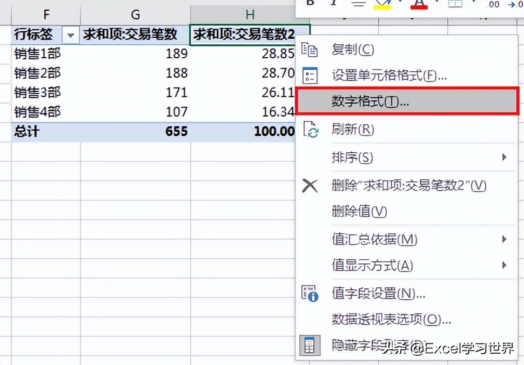Select column H header
This screenshot has width=524, height=365.
250,15
